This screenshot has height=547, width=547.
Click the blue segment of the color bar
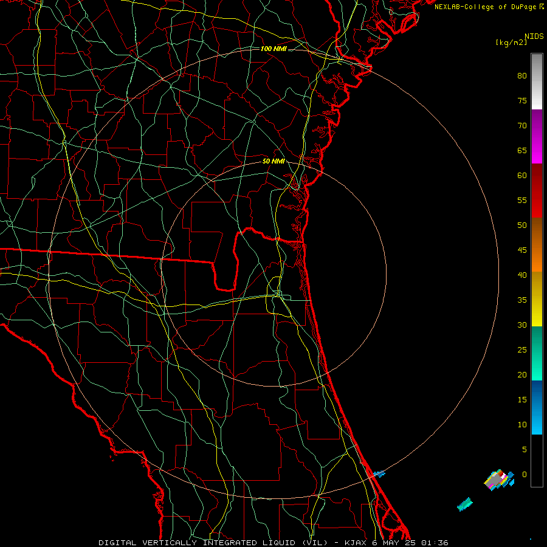tap(537, 407)
